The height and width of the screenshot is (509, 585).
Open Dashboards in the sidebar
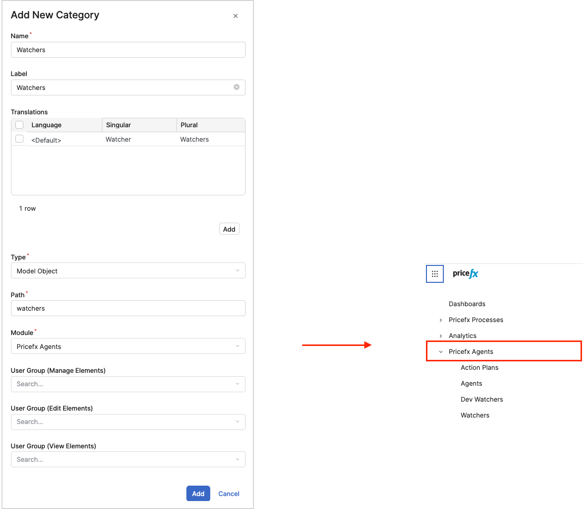pos(467,304)
